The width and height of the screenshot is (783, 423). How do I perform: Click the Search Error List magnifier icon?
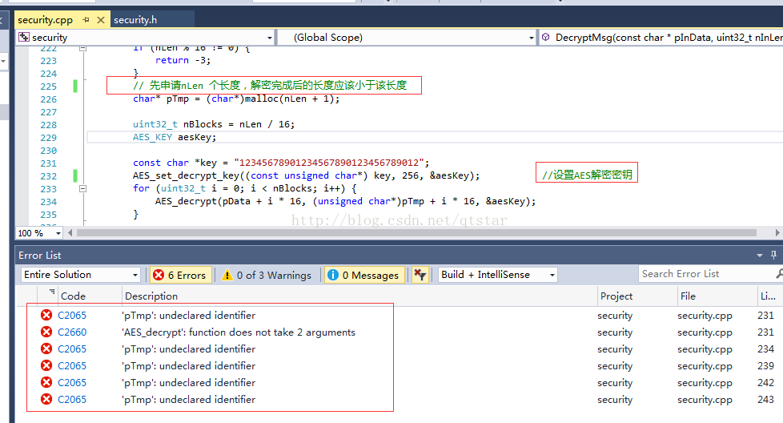coord(779,274)
